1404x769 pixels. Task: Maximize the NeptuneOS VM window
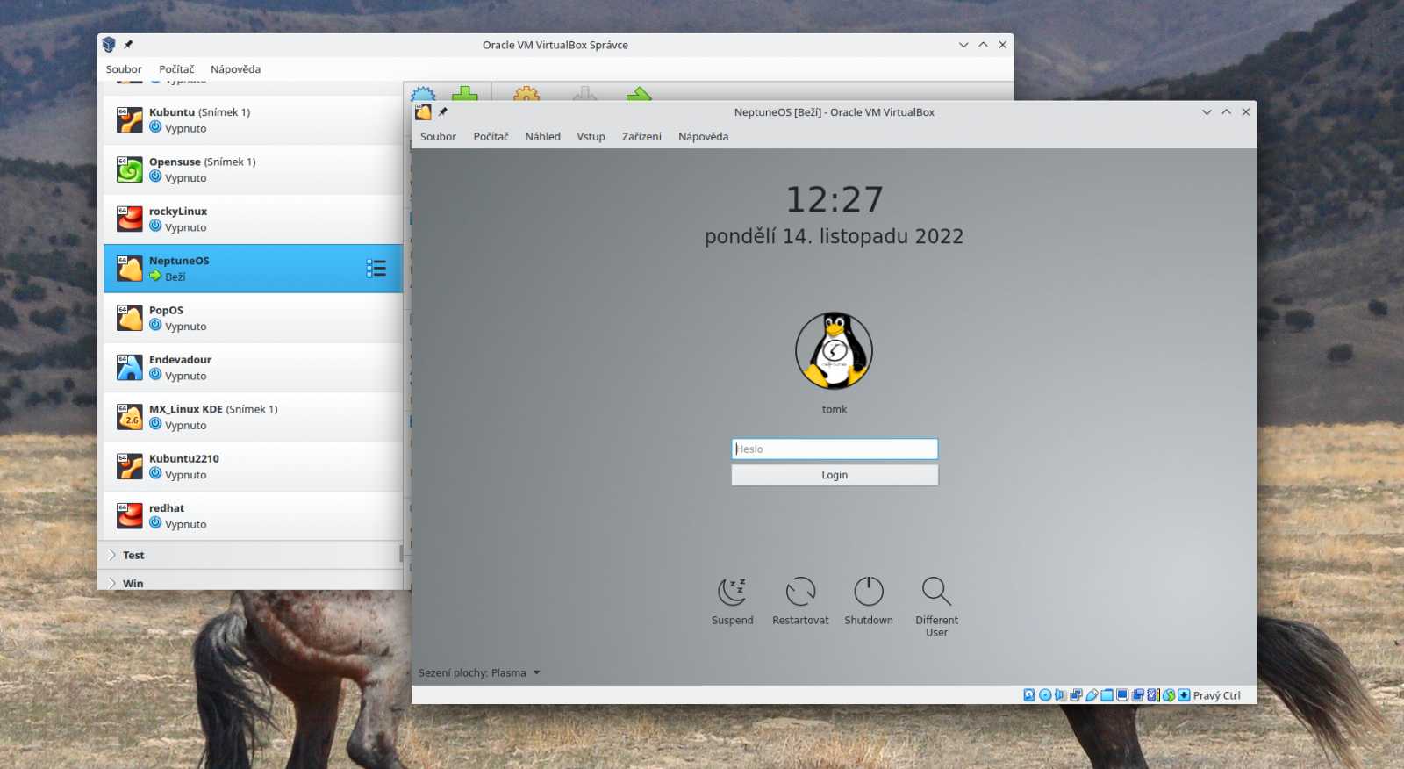[x=1226, y=112]
